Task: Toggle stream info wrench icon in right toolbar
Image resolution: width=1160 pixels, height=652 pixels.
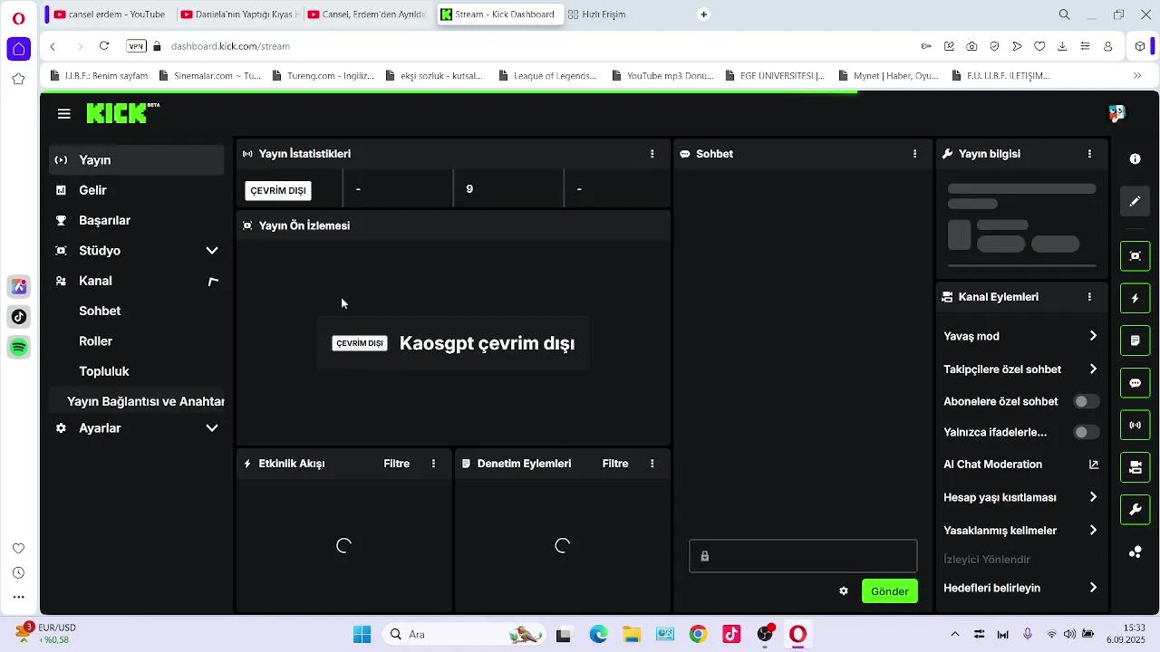Action: pyautogui.click(x=1135, y=510)
